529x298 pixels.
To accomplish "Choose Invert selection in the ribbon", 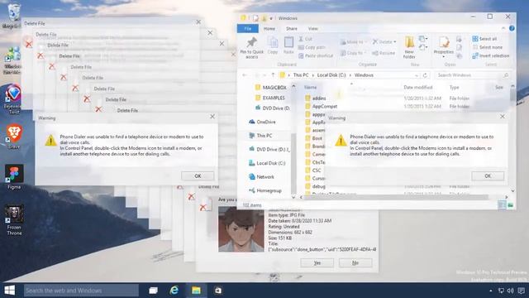I will tap(491, 55).
